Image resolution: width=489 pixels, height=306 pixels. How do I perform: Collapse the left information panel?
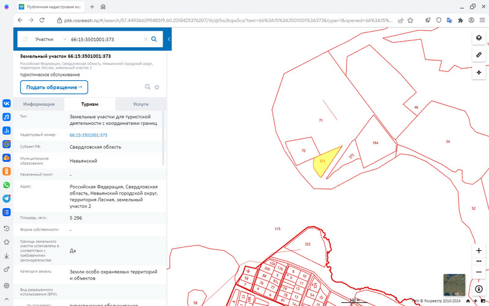coord(169,39)
